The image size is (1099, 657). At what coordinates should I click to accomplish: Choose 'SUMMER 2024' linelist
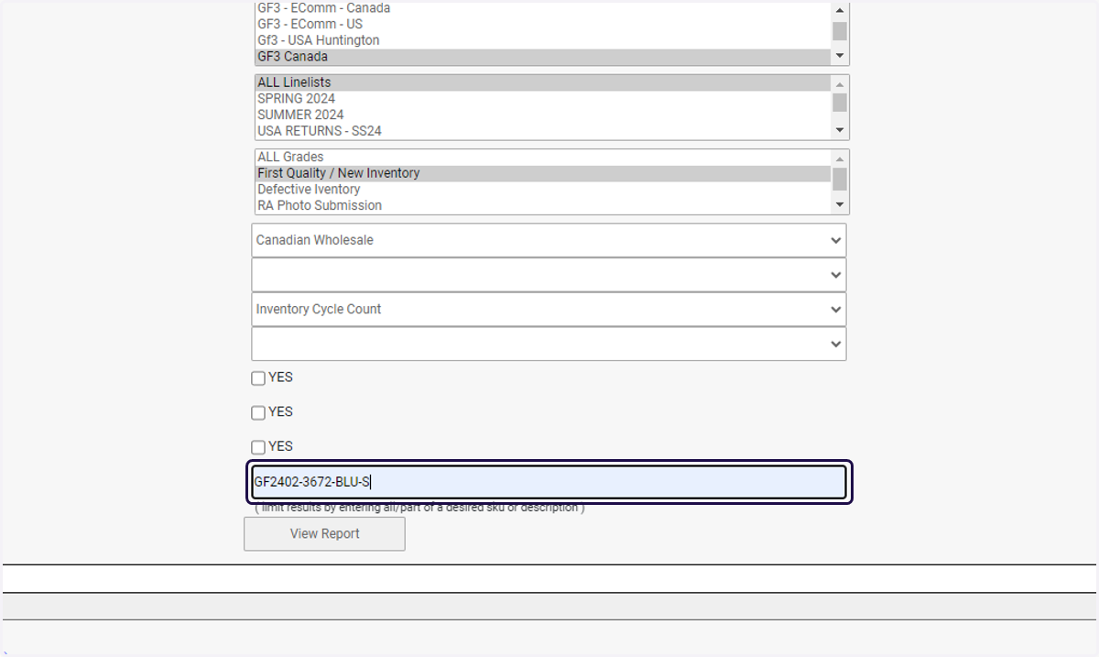pyautogui.click(x=542, y=115)
